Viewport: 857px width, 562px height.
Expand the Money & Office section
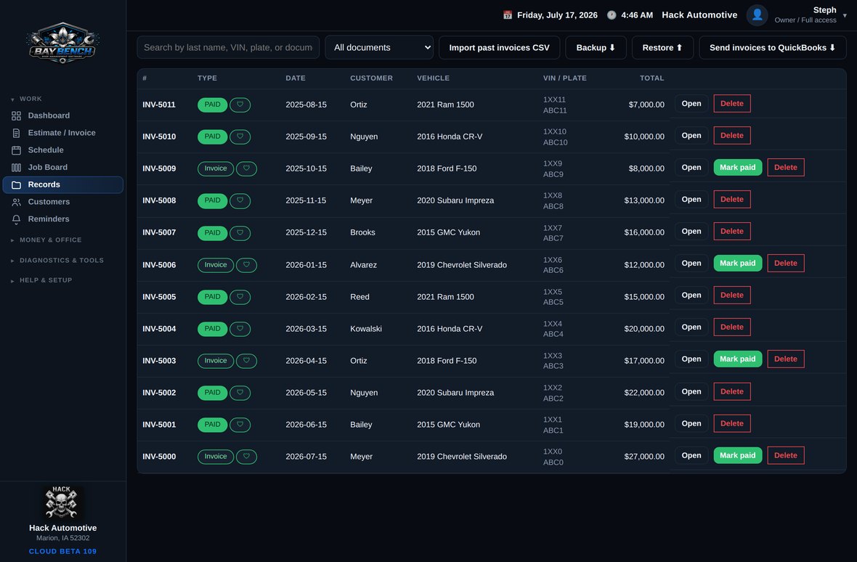(50, 240)
